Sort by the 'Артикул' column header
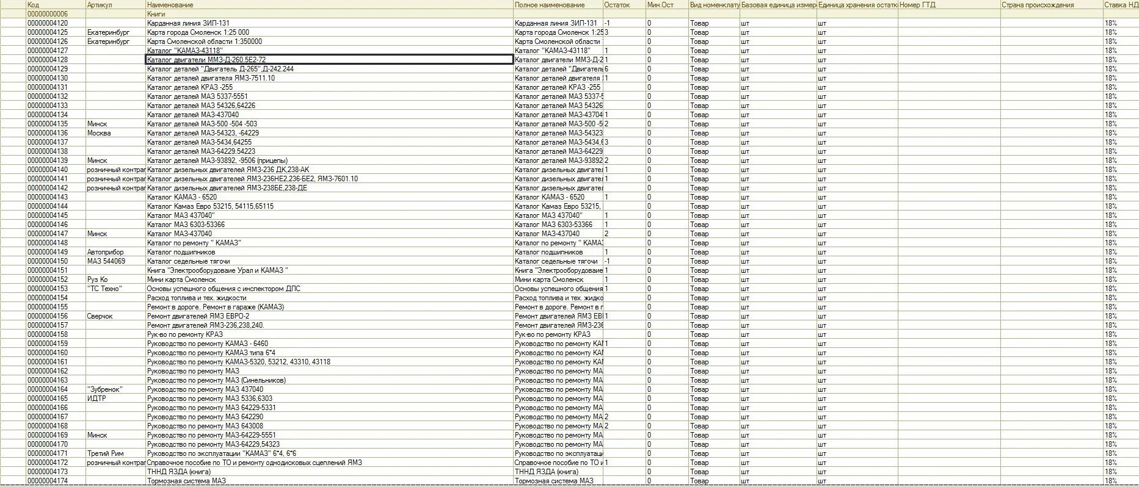Viewport: 1139px width, 487px height. (x=115, y=5)
